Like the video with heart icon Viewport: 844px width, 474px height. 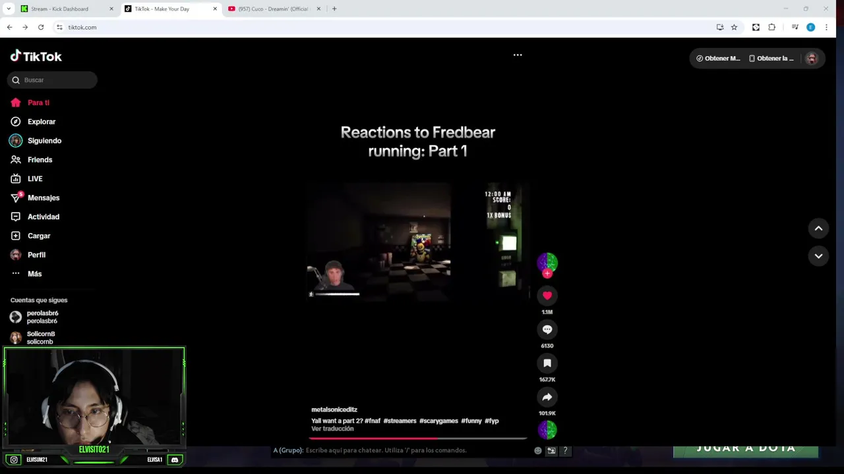pyautogui.click(x=547, y=296)
